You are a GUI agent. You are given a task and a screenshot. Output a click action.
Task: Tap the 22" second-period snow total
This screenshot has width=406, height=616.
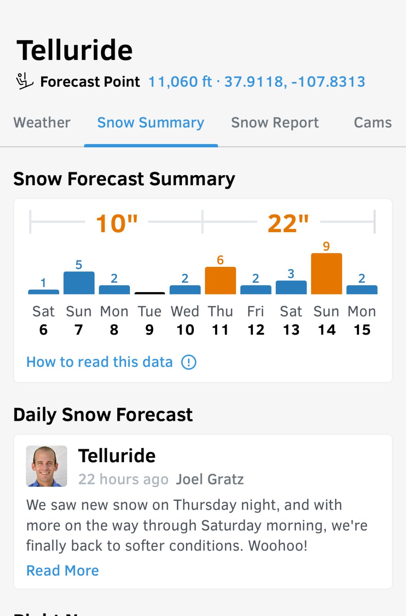[288, 223]
